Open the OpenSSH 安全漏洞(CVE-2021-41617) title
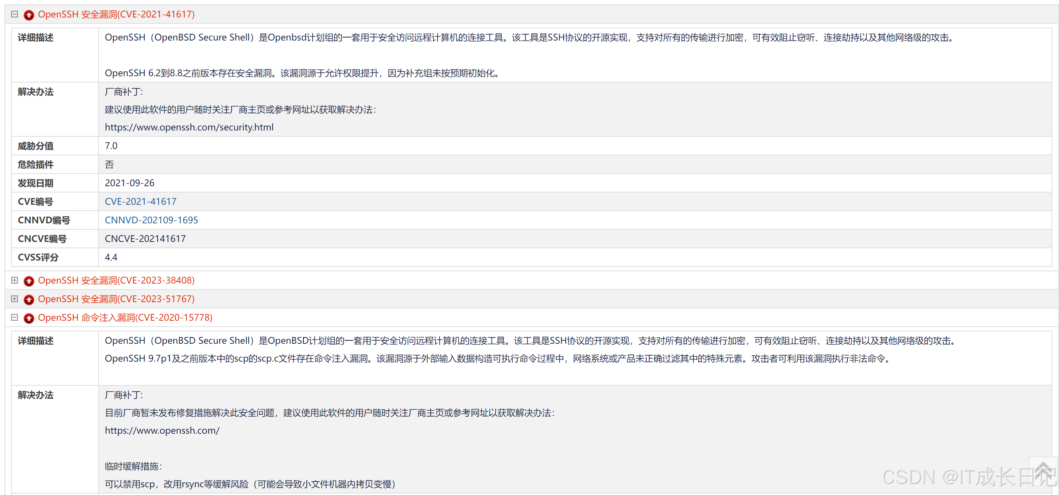The width and height of the screenshot is (1059, 495). [x=116, y=14]
